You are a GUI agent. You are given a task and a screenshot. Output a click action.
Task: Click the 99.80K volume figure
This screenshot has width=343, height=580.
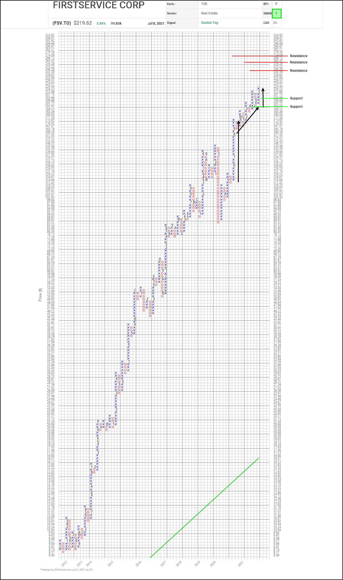click(116, 24)
